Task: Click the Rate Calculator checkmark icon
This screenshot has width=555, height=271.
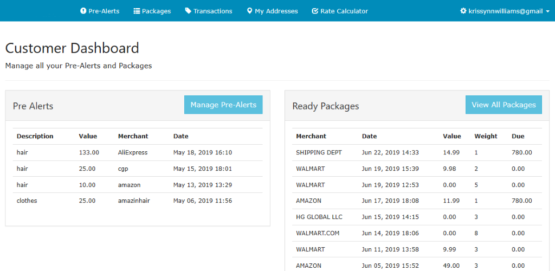Action: [x=315, y=11]
